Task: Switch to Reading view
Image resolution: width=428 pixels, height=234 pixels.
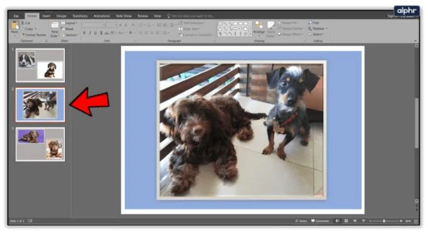Action: coord(355,221)
